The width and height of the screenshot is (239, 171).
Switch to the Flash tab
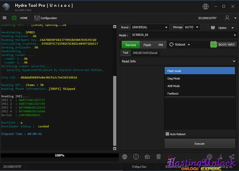coord(147,45)
